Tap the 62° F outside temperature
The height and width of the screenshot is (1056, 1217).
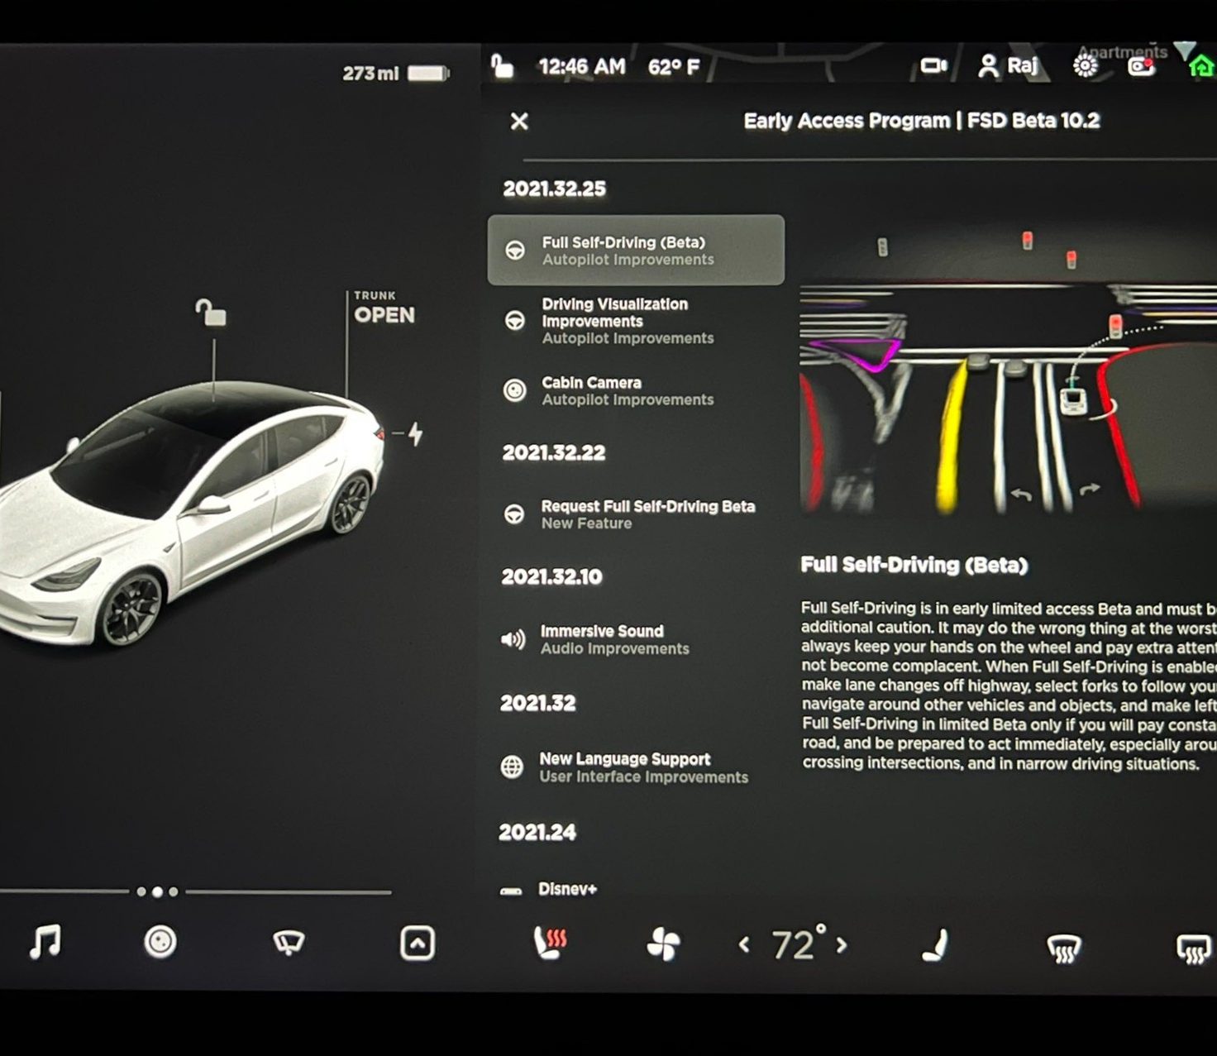click(x=674, y=67)
